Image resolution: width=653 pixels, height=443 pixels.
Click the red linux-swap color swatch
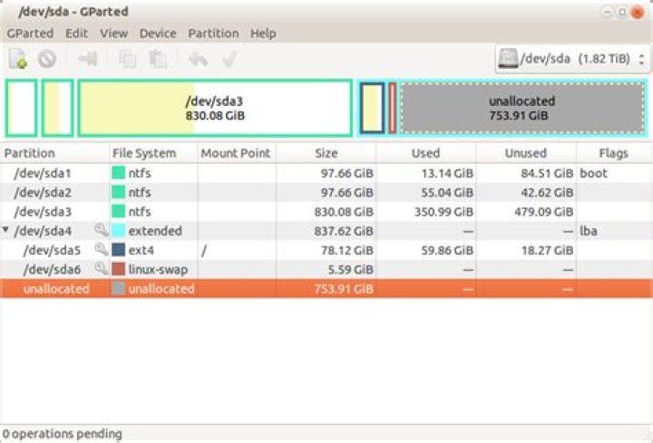point(119,269)
